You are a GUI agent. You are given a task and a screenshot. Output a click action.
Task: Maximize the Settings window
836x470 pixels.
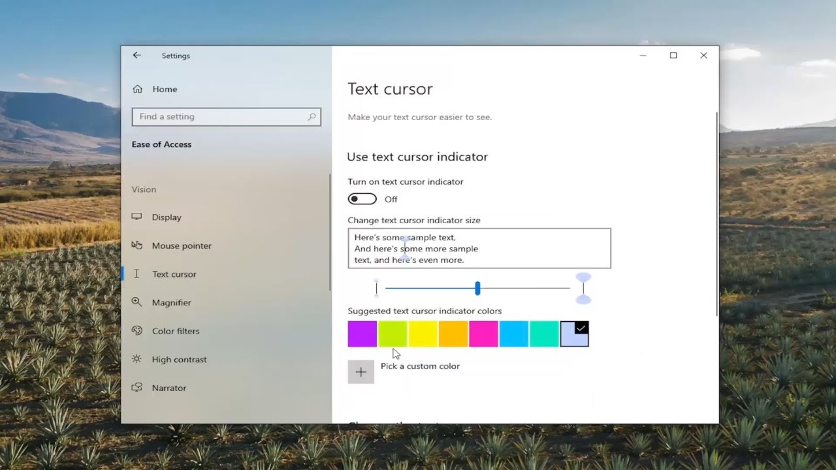point(673,55)
